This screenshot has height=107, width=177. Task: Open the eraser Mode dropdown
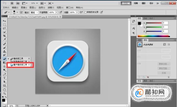pos(34,12)
